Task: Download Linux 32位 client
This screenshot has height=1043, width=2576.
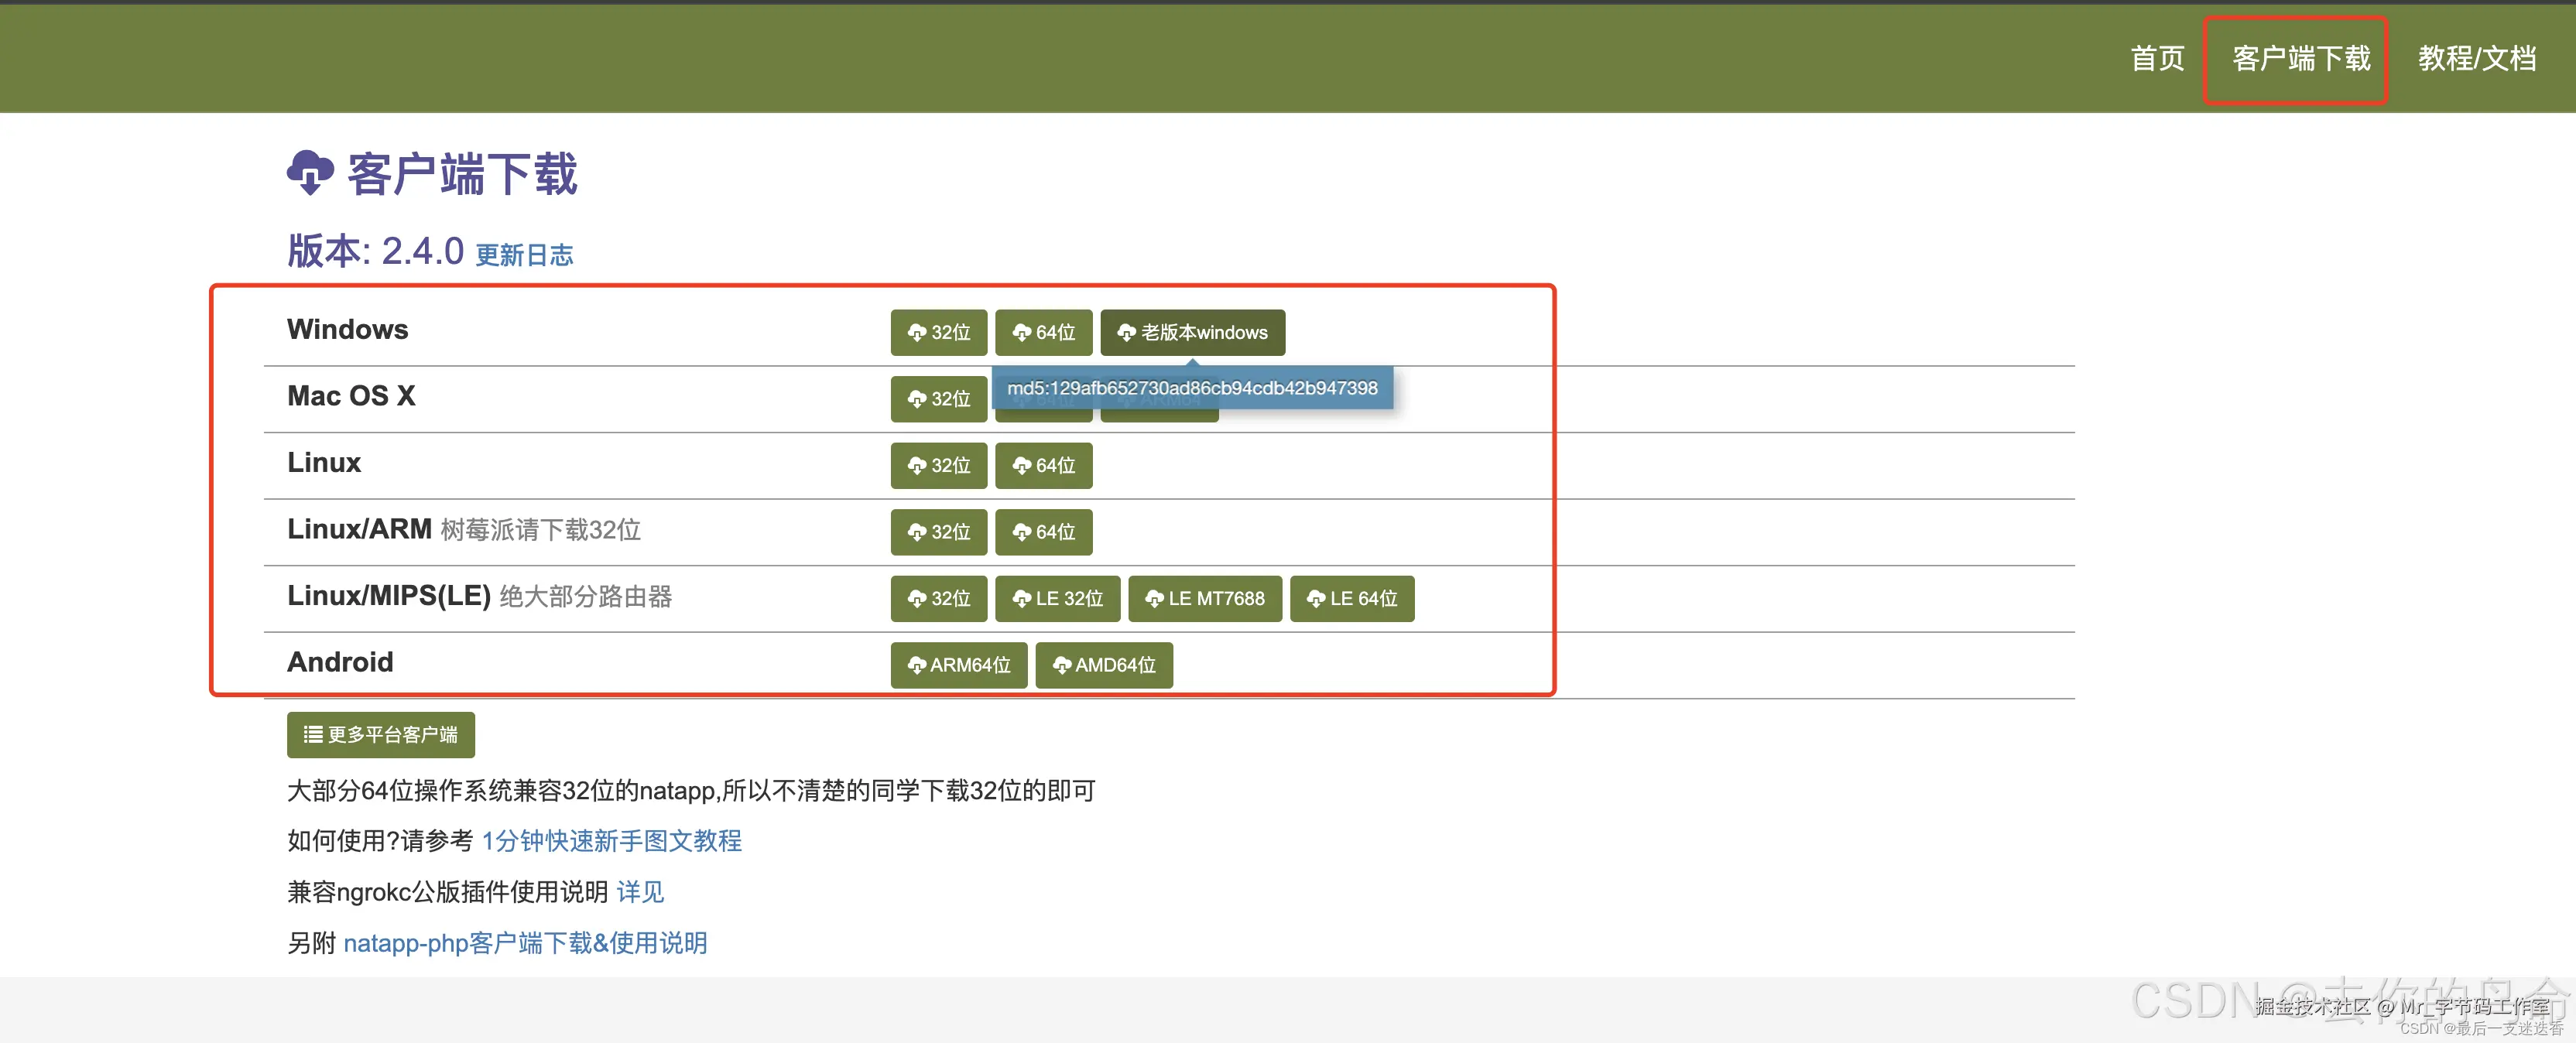Action: (x=938, y=465)
